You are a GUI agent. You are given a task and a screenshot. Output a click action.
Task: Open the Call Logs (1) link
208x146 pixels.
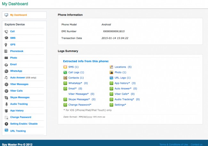pos(76,72)
